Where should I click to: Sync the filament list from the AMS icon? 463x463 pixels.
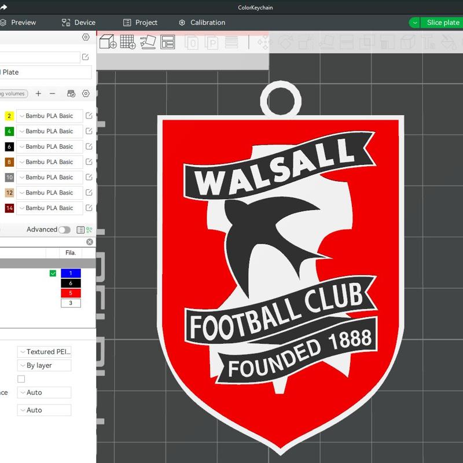[x=71, y=94]
